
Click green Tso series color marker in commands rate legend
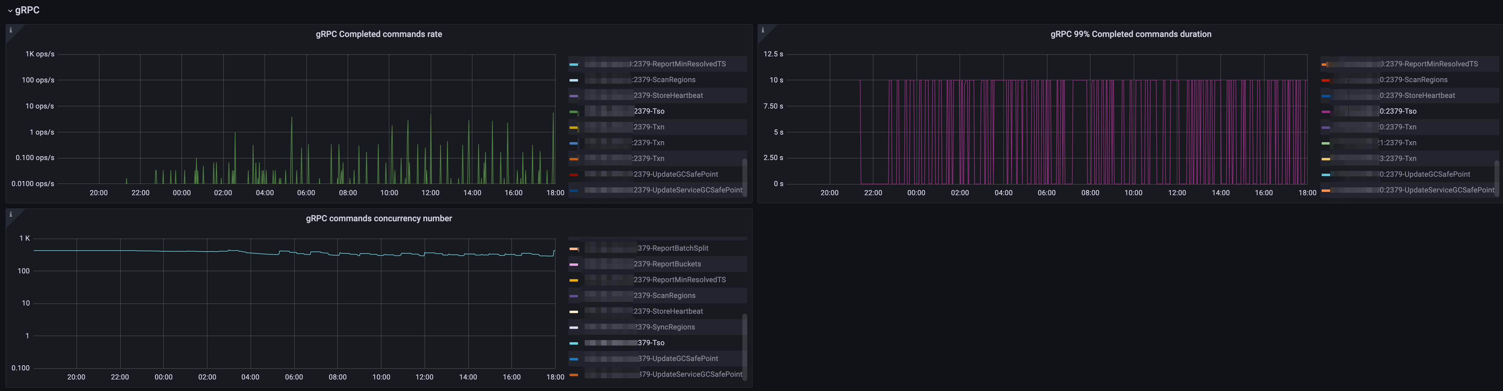[573, 111]
